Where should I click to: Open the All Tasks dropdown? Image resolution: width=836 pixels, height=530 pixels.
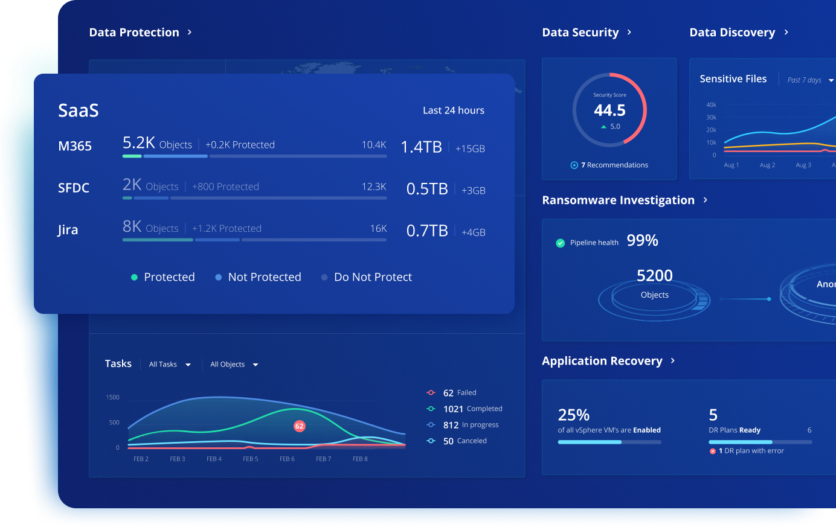[170, 365]
